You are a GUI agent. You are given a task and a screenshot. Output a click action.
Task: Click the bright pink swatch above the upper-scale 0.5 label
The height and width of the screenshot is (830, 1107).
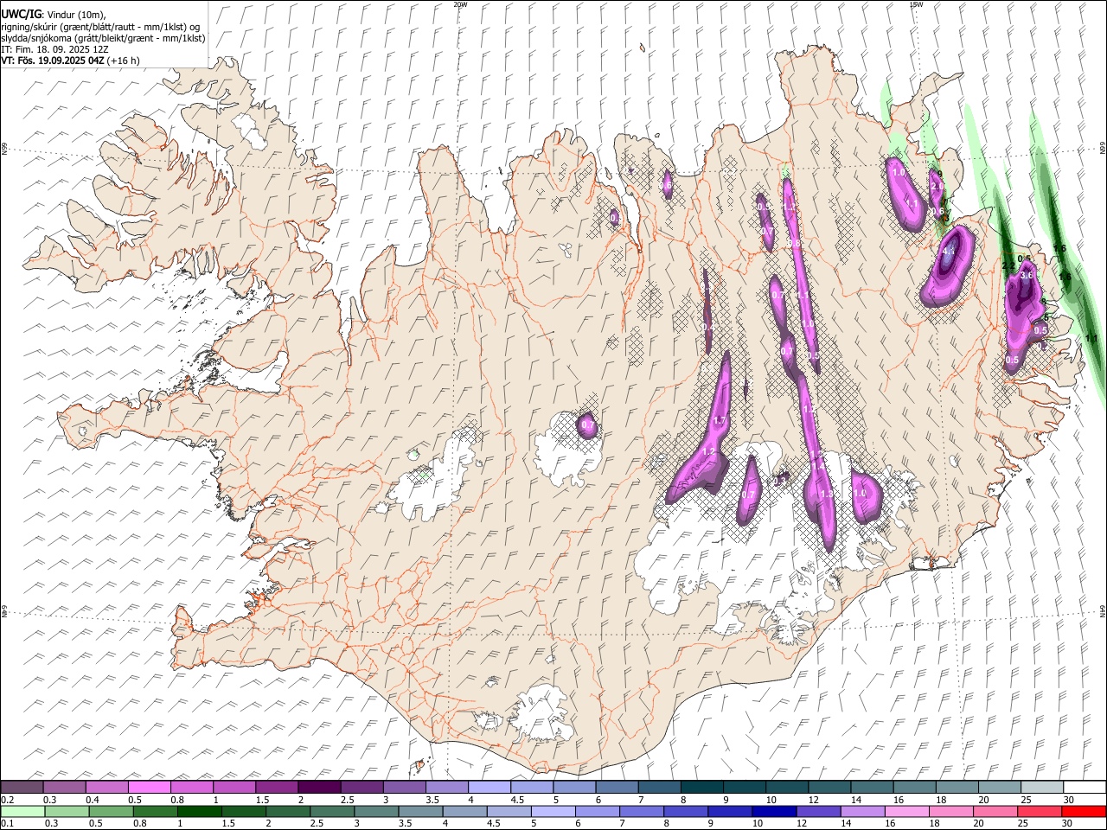[x=150, y=788]
